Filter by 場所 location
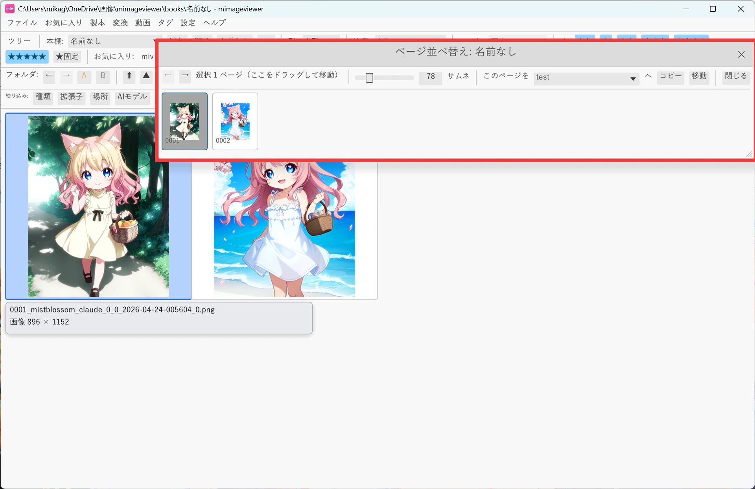 100,97
